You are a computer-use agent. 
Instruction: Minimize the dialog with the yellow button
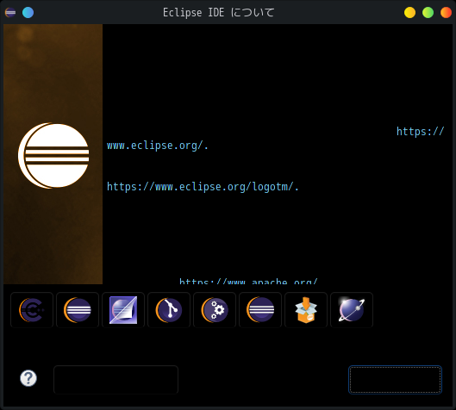409,13
